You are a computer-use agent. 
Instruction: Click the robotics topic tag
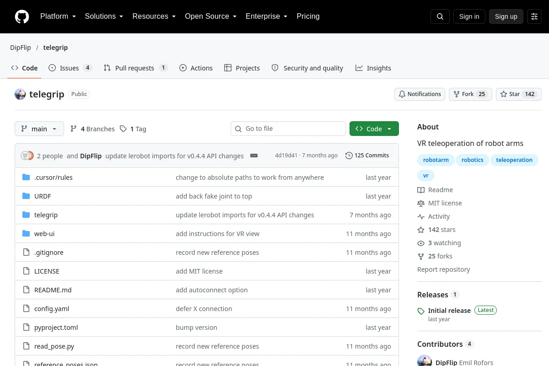[x=473, y=160]
